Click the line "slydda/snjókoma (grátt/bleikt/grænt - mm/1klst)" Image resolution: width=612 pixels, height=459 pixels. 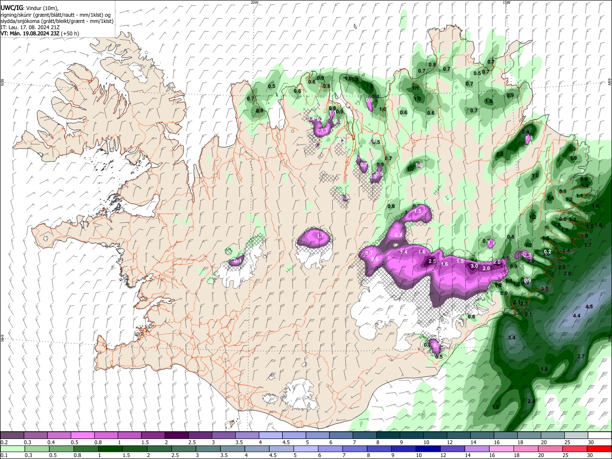(57, 21)
